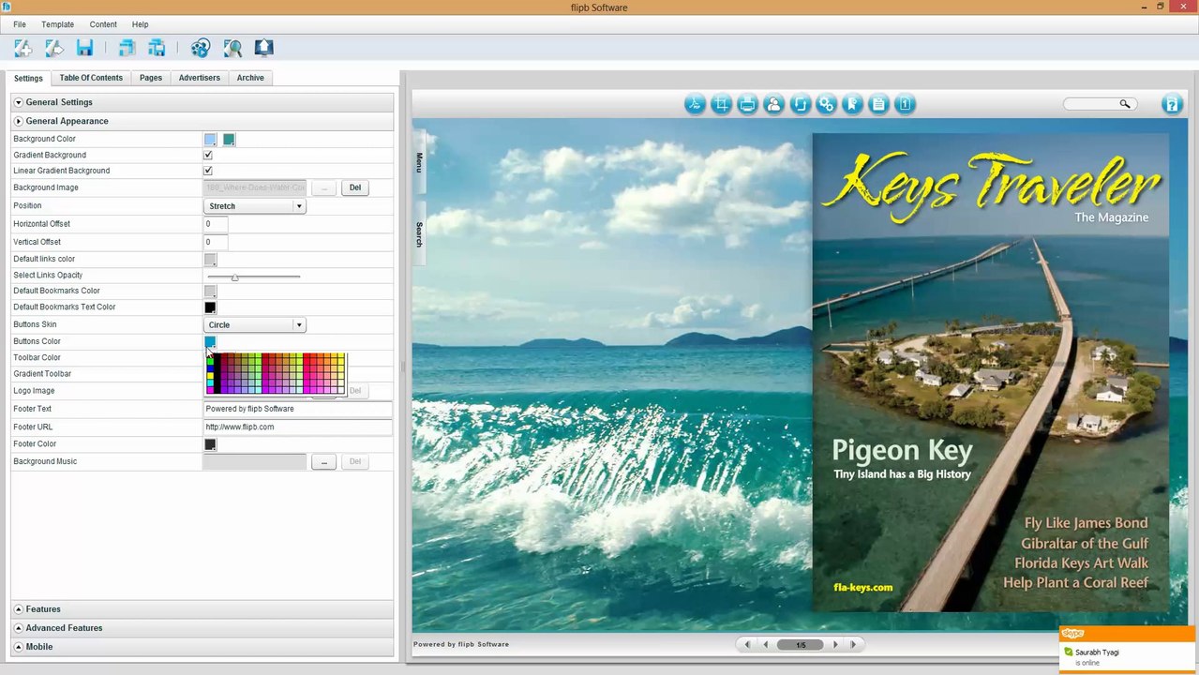Select the Settings tab
The width and height of the screenshot is (1199, 675).
28,78
